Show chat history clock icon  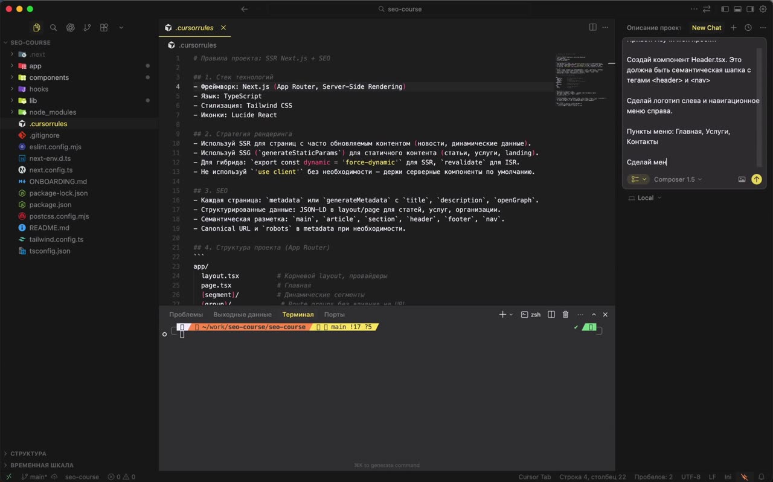point(748,28)
